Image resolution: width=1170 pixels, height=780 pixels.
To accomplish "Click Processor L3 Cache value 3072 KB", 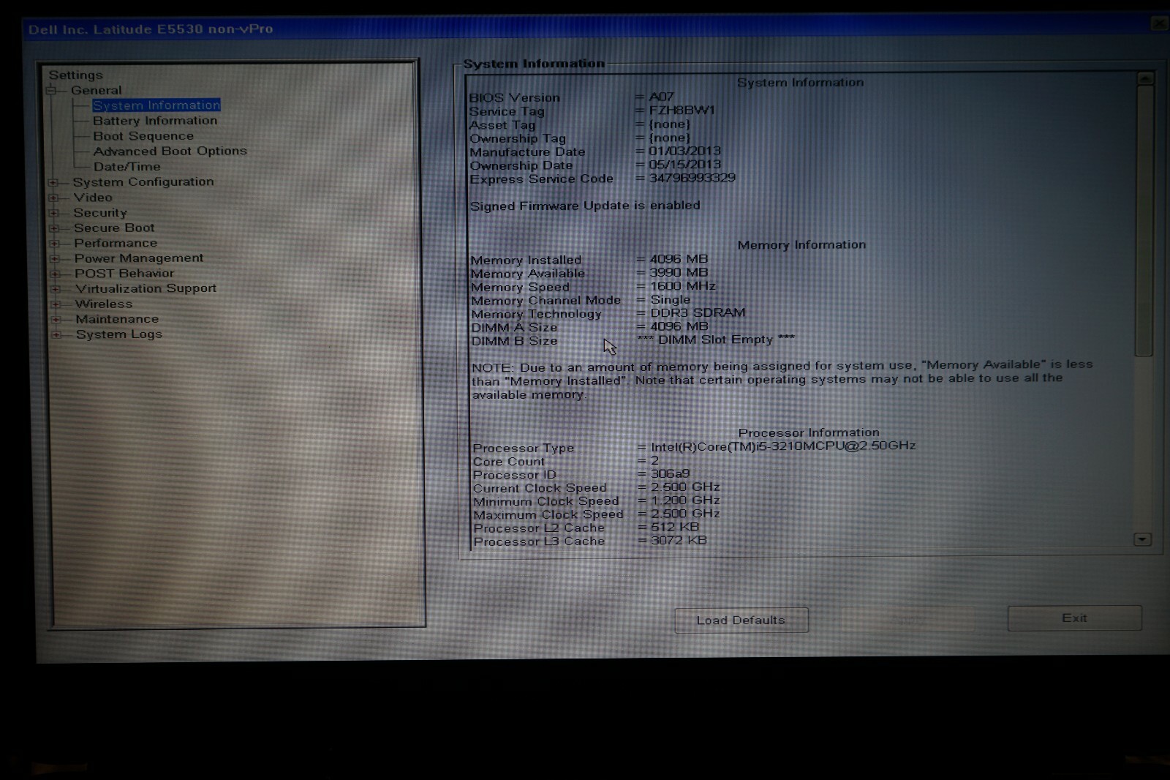I will 679,541.
